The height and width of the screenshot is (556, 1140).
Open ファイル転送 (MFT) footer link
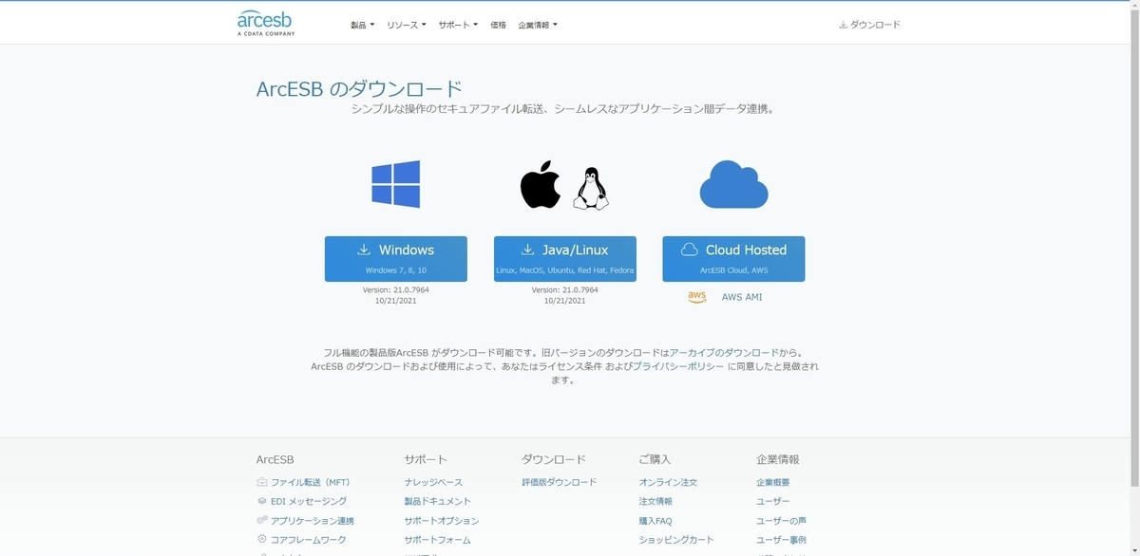coord(311,482)
